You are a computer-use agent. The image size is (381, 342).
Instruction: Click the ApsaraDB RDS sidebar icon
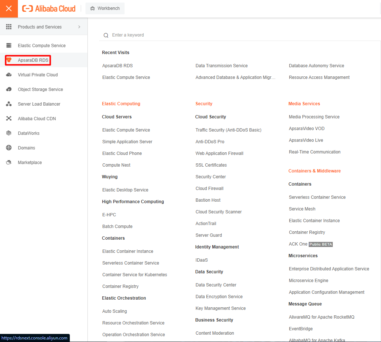9,60
